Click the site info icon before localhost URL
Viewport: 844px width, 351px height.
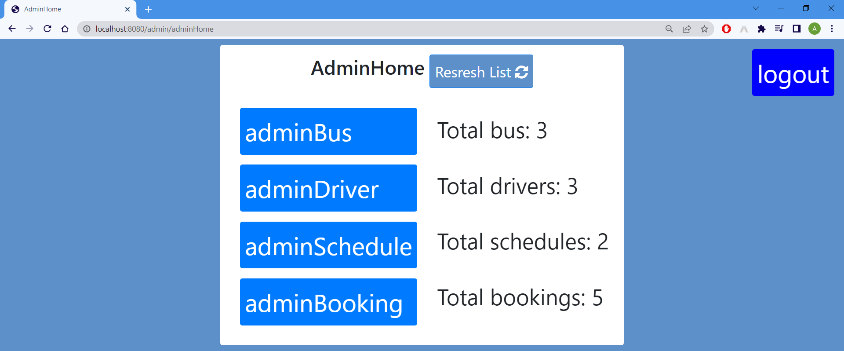click(87, 29)
